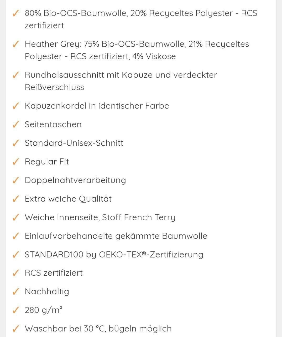Screen dimensions: 282x337
Task: Click the 'Kapuzenkordel in identischer Farbe' text
Action: point(97,106)
